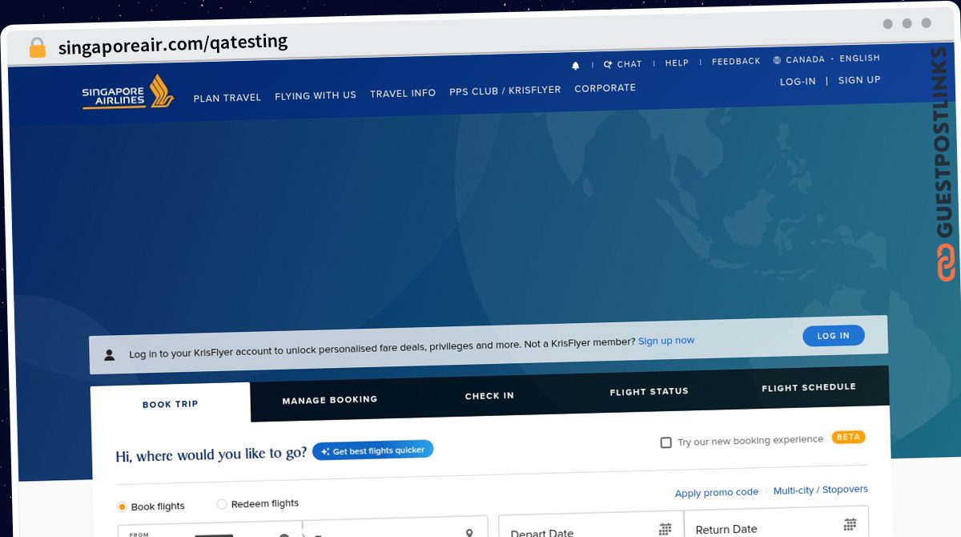Switch to the Flight Schedule tab
Viewport: 961px width, 537px height.
809,387
